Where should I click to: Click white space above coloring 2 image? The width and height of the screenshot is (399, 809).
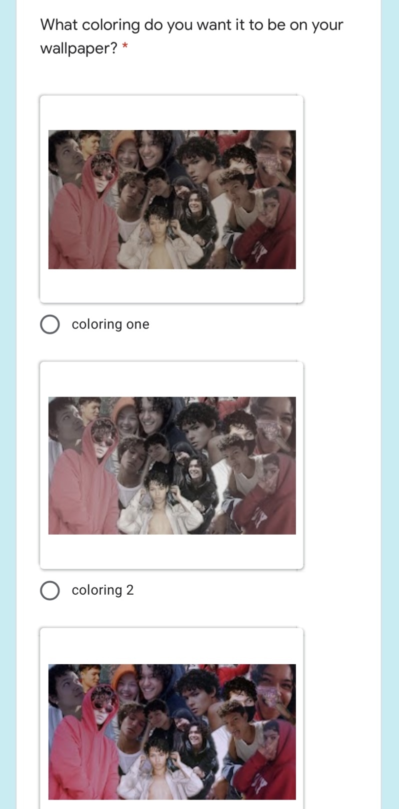pos(172,379)
